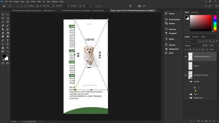Select the Gradient tool
219x123 pixels.
click(8, 33)
